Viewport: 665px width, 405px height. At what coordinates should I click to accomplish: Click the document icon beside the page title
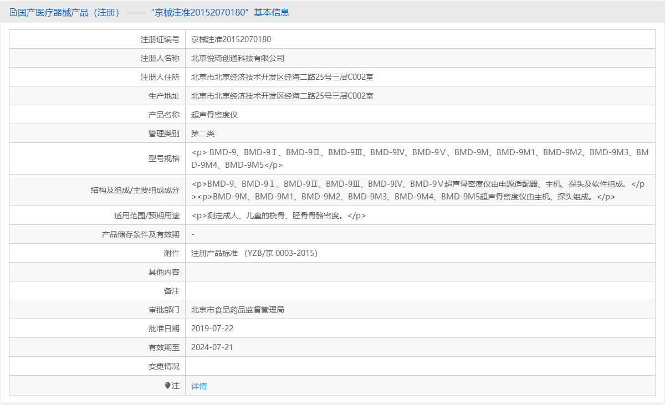[13, 12]
